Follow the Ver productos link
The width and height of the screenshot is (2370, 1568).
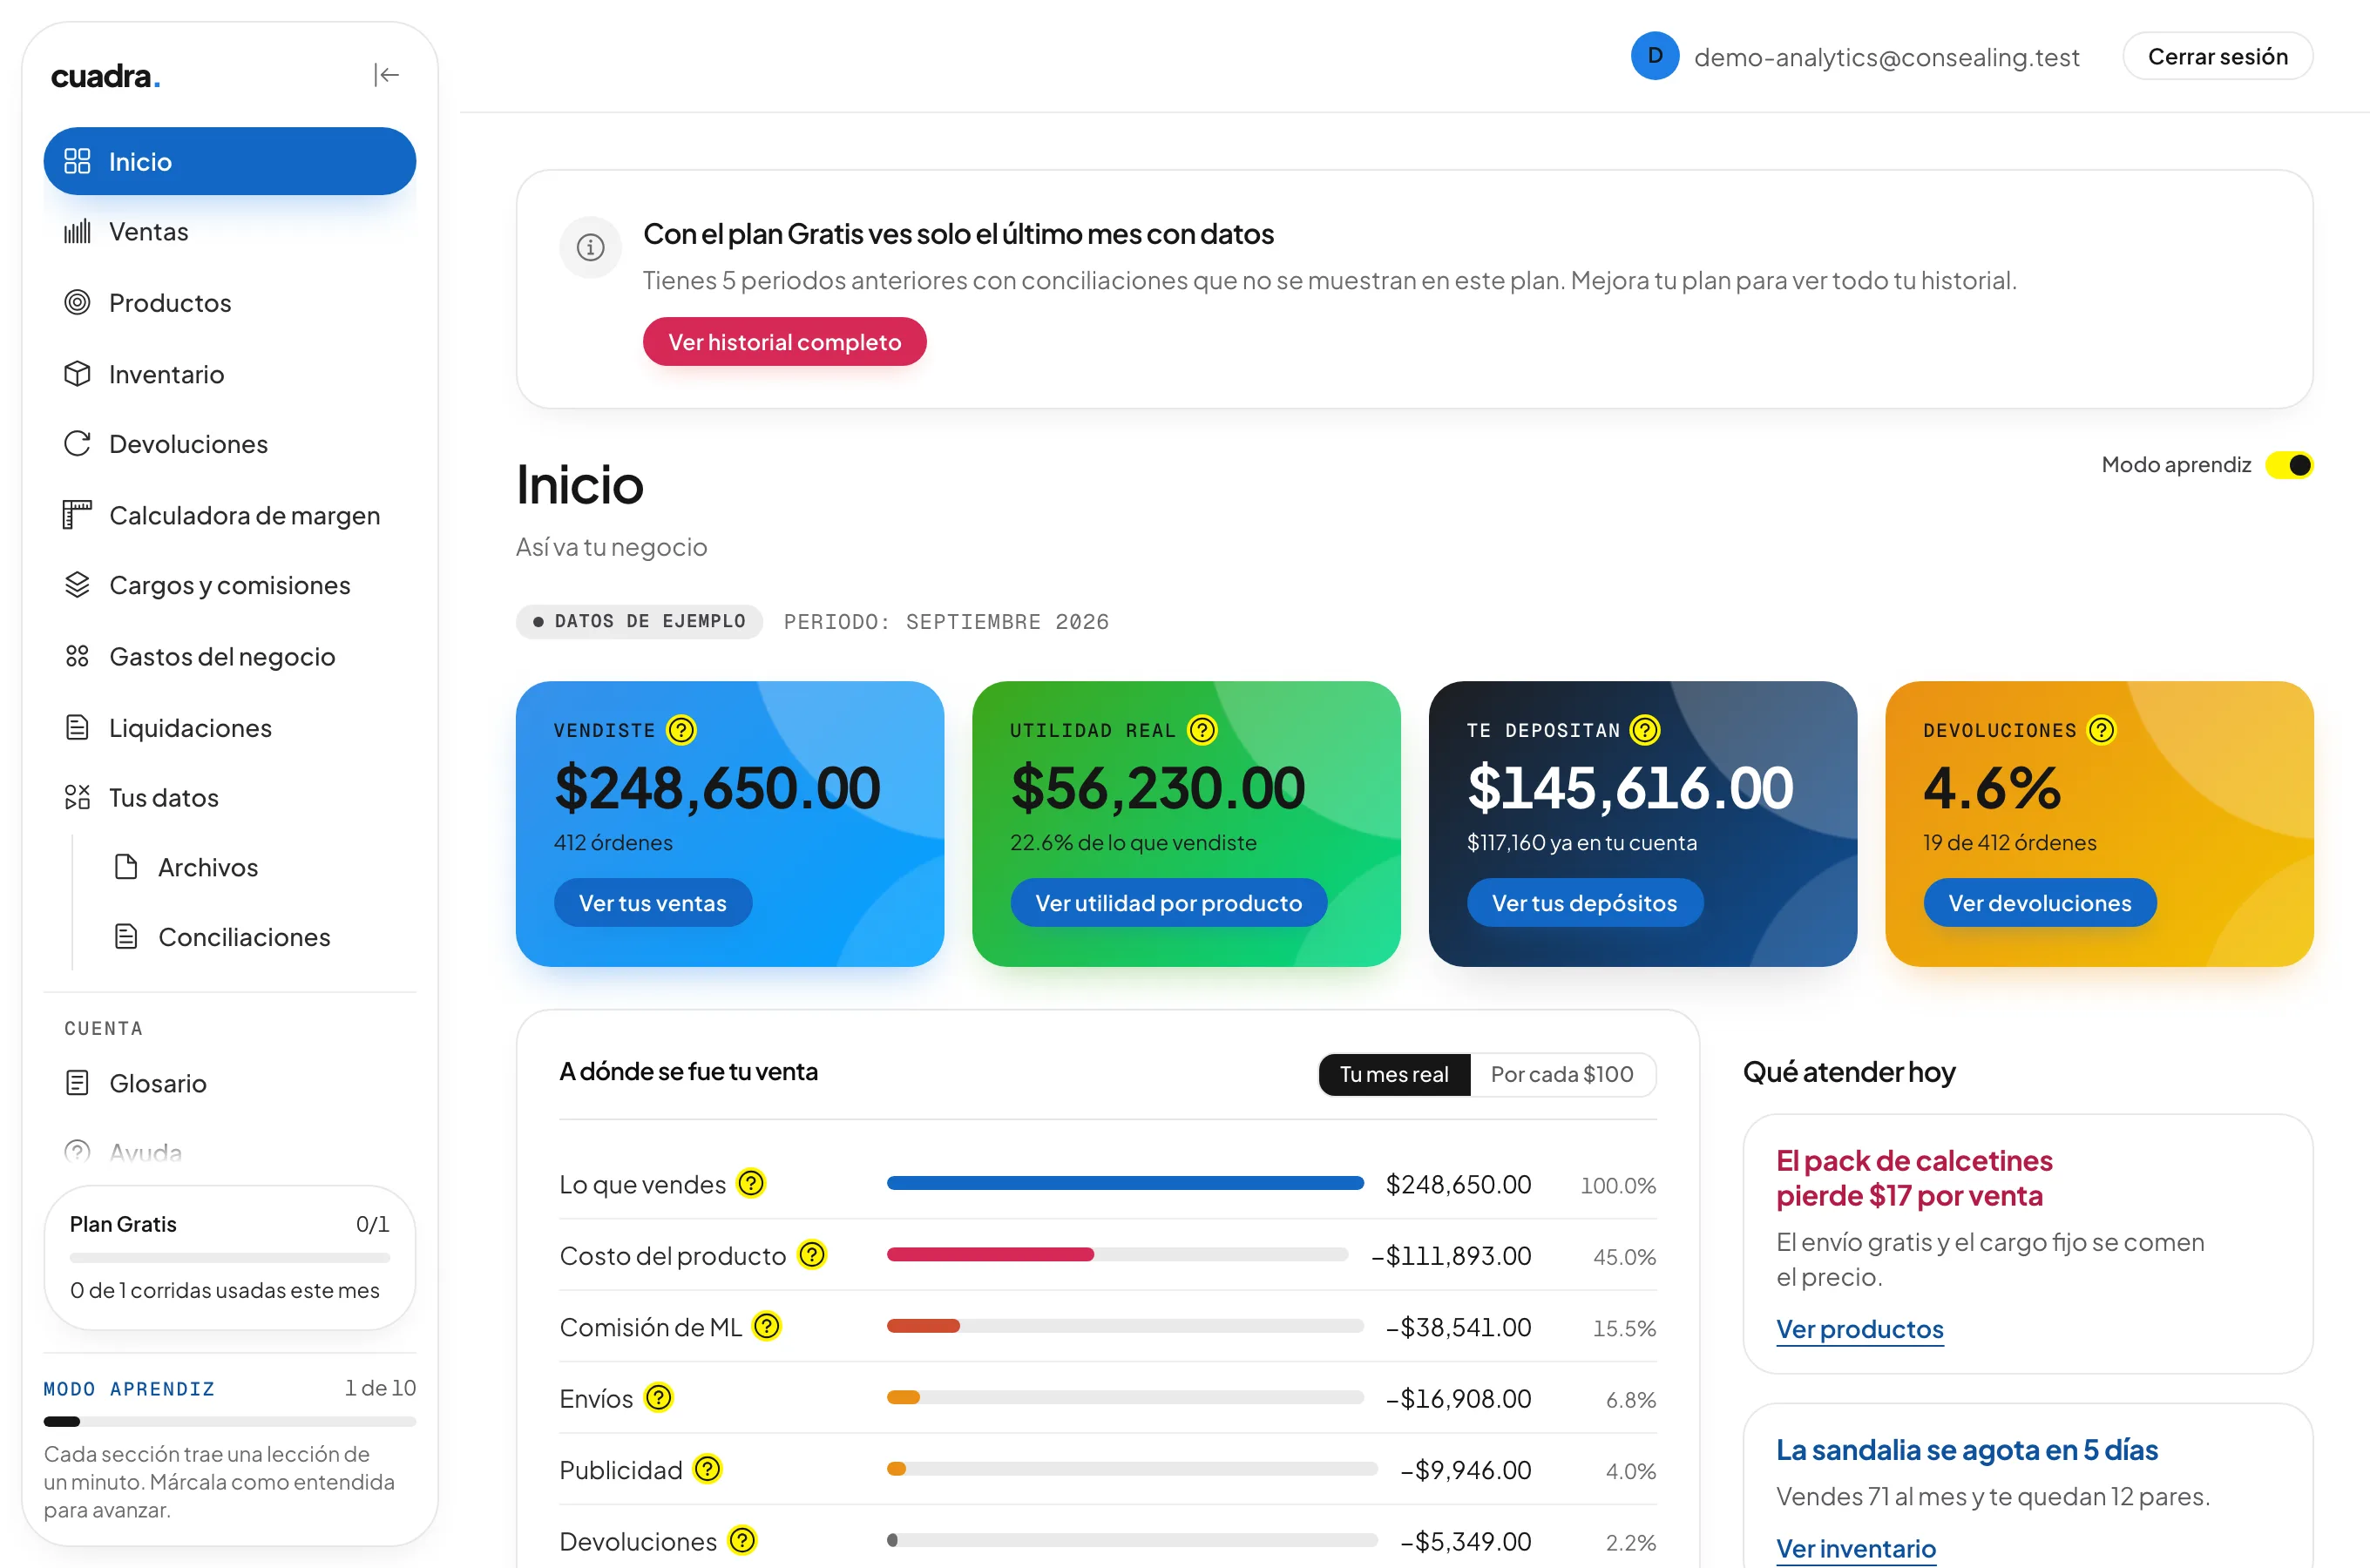1859,1329
